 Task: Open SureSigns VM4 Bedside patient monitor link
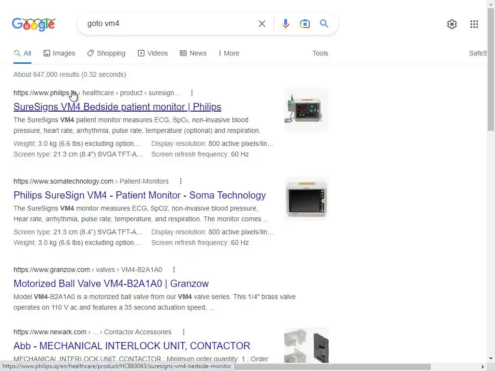pyautogui.click(x=117, y=107)
